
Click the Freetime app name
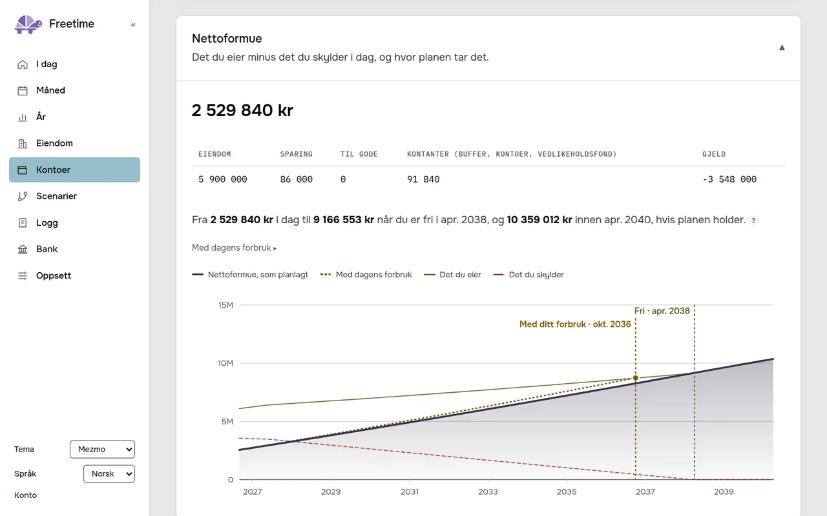72,25
